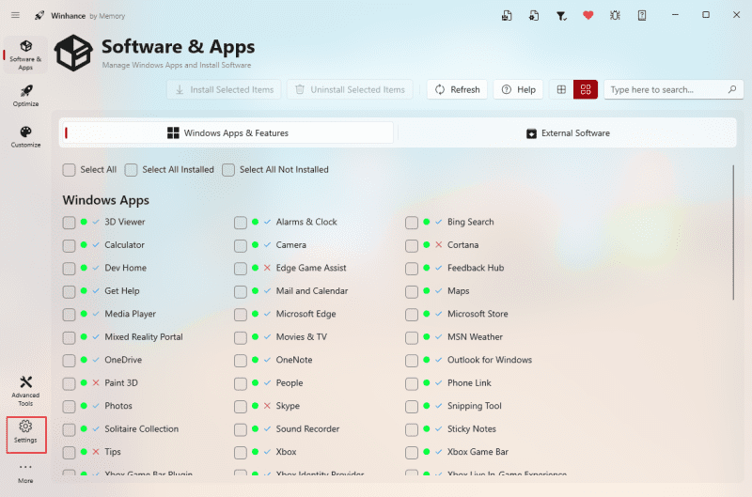Click the import config file icon
This screenshot has width=752, height=497.
click(x=534, y=15)
